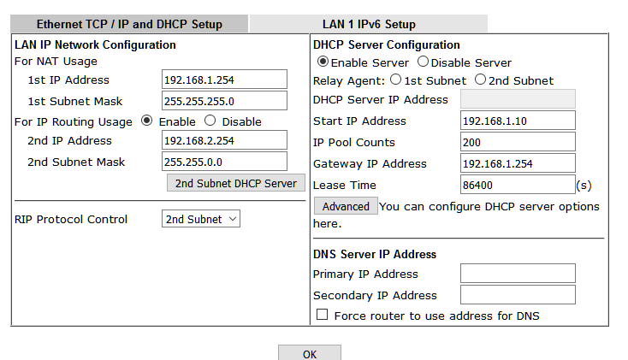This screenshot has height=360, width=628.
Task: Focus the Primary IP Address DNS field
Action: [518, 274]
